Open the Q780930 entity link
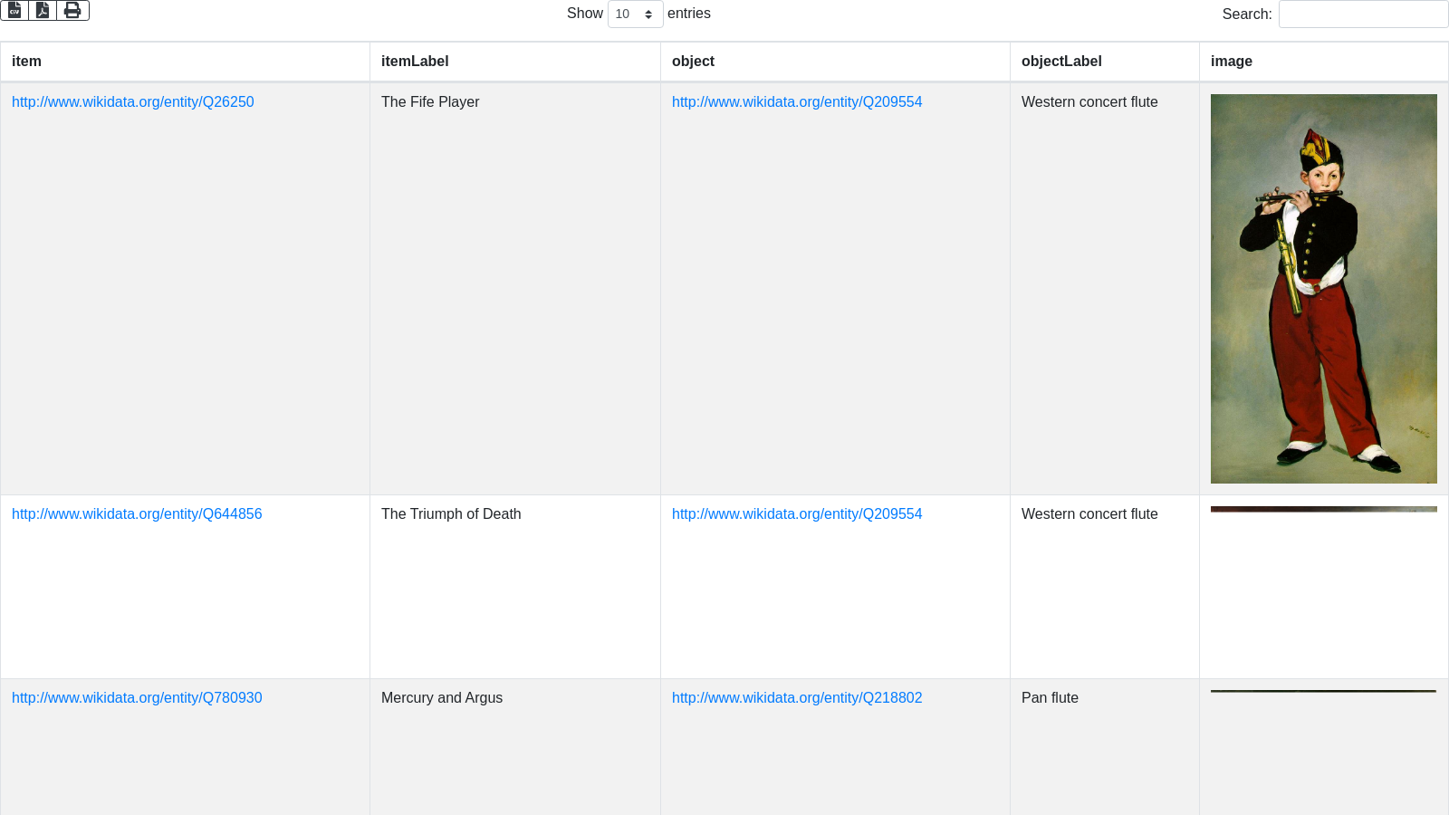 (137, 698)
